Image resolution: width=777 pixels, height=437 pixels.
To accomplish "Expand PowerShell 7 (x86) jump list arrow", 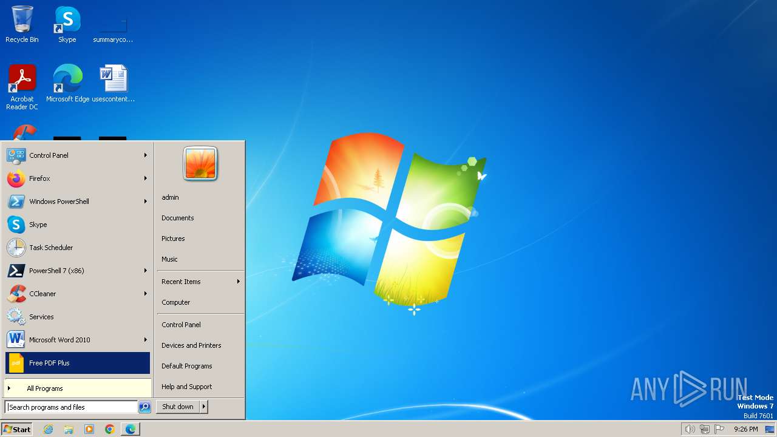I will (146, 271).
